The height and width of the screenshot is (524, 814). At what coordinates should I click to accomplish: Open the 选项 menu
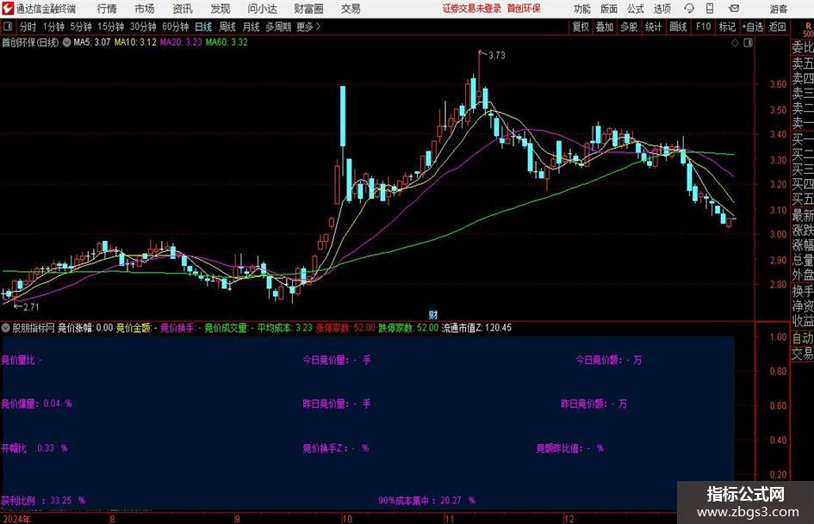662,9
